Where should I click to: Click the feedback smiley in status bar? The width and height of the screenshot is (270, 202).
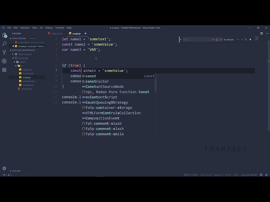point(261,175)
